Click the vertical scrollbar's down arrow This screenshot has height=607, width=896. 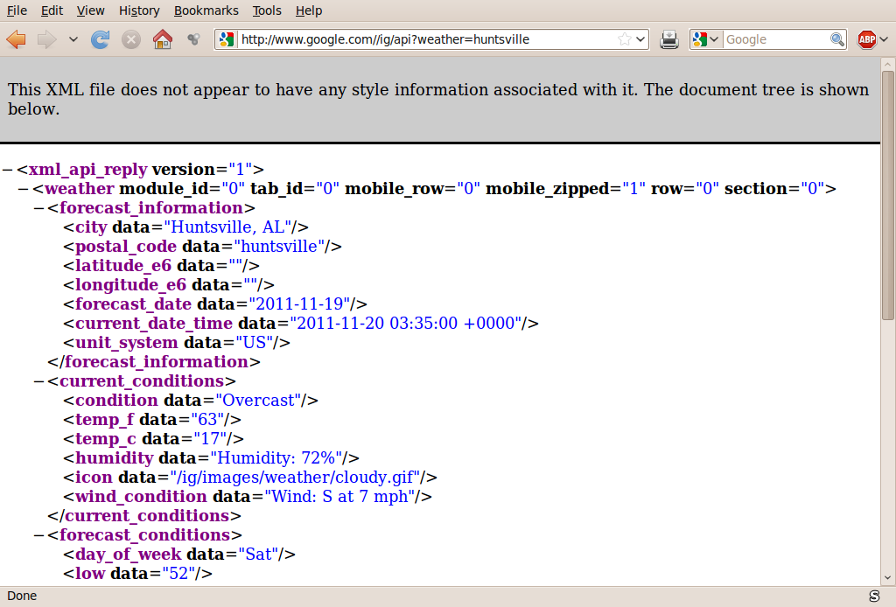pos(888,577)
